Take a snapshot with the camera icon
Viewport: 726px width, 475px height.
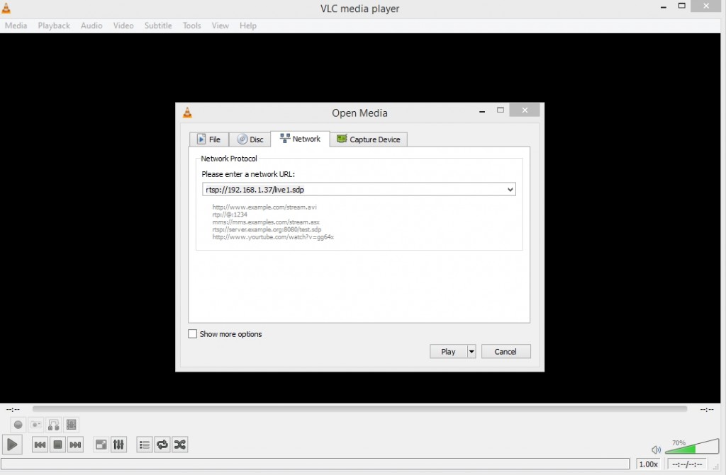35,425
